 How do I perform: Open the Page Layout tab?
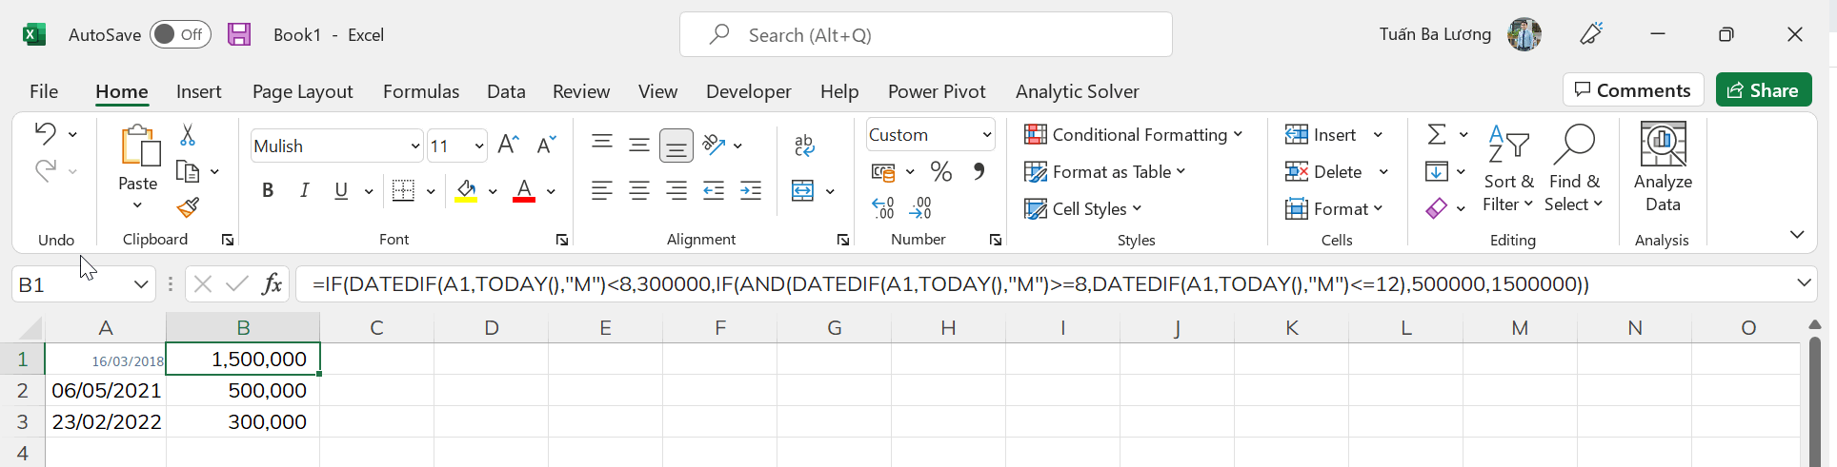tap(302, 91)
